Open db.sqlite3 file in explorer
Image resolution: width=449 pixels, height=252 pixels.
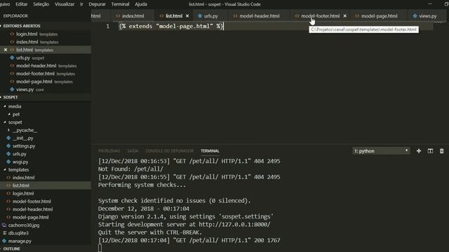coord(18,233)
